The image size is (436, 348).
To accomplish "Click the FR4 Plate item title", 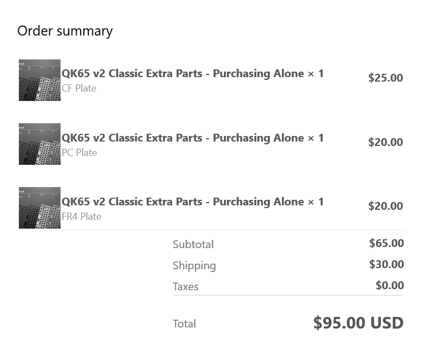I will [x=192, y=202].
